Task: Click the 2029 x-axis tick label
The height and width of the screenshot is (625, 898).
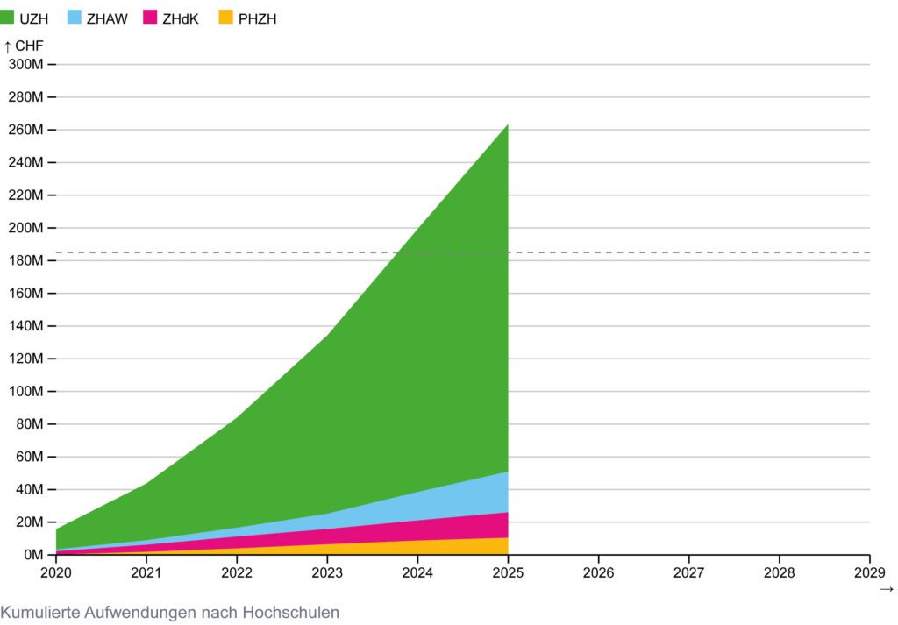Action: point(868,572)
